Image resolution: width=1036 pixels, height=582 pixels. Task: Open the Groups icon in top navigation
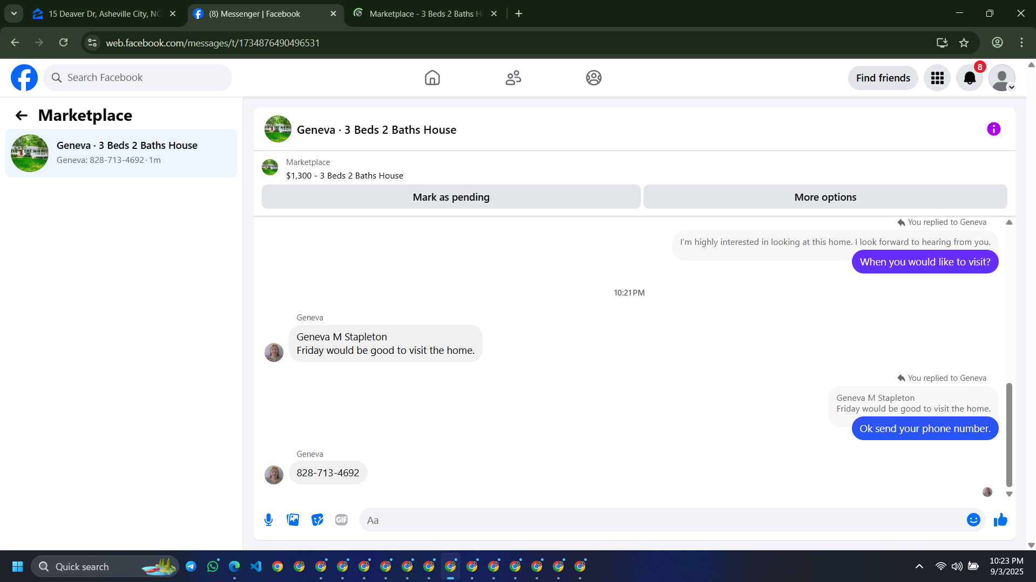click(594, 78)
